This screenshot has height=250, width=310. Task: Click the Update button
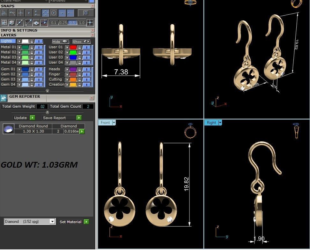click(x=21, y=118)
